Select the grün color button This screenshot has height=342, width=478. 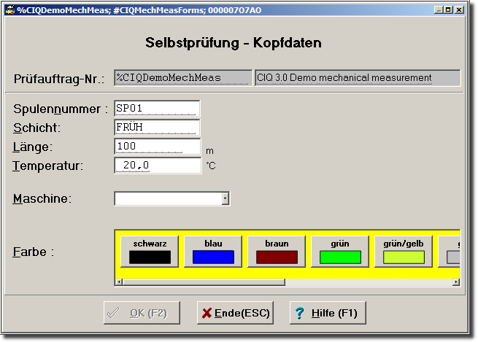pyautogui.click(x=340, y=251)
